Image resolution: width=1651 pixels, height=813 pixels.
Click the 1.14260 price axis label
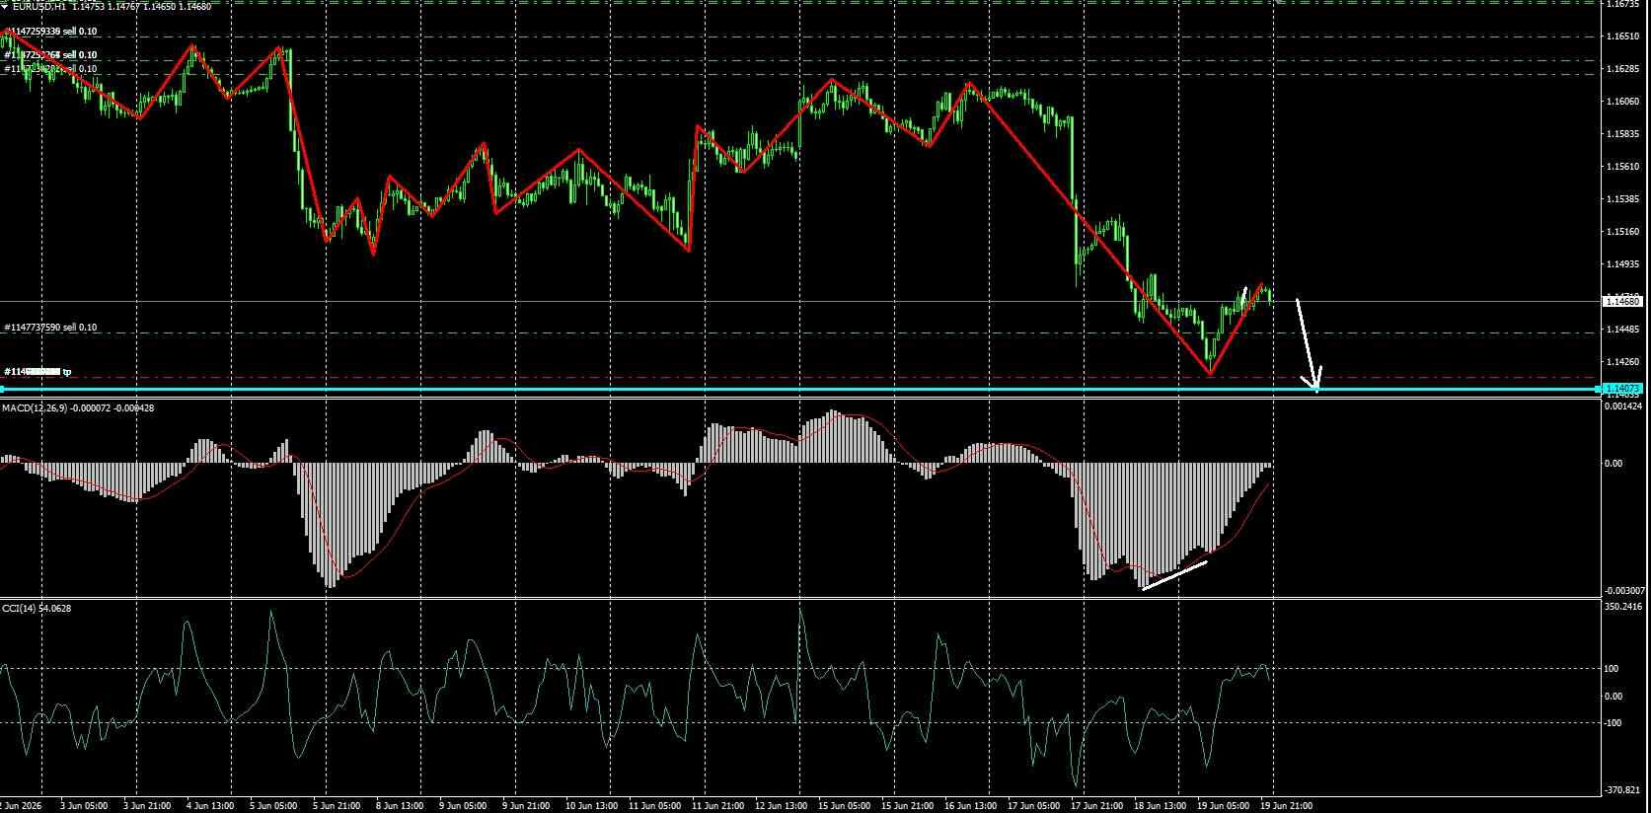point(1623,362)
